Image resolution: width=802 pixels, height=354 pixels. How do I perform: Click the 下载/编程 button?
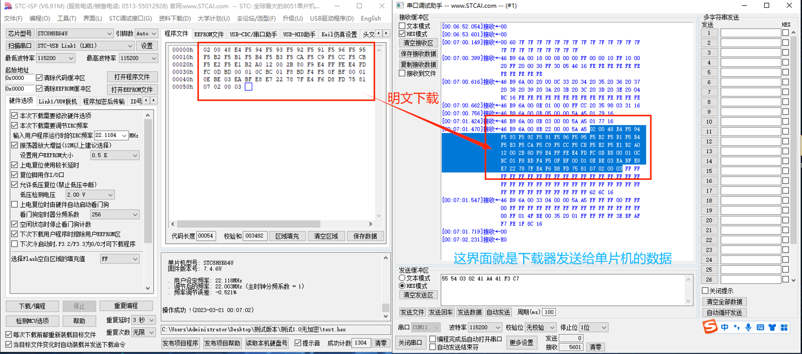pos(32,306)
